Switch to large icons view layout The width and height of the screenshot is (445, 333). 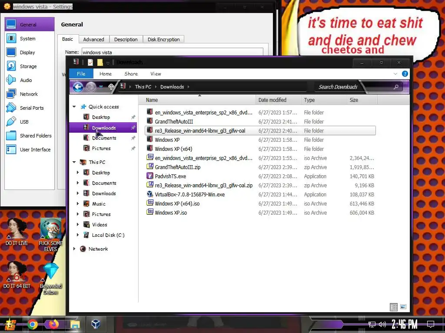pos(403,307)
